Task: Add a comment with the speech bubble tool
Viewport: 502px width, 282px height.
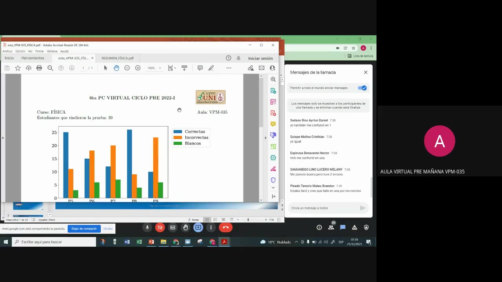Action: click(200, 68)
